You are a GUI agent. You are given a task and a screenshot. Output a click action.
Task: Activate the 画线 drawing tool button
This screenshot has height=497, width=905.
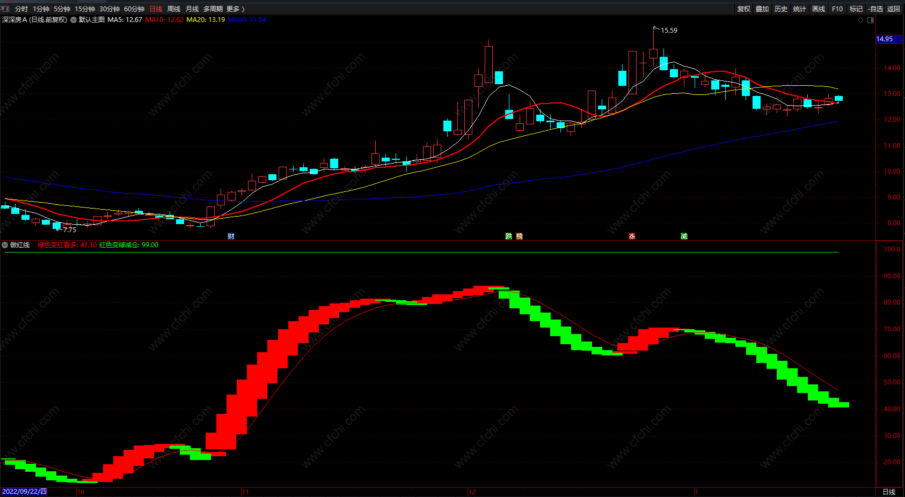(819, 9)
